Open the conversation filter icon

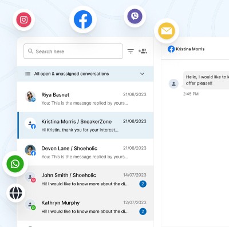coord(131,51)
